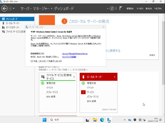
Task: Expand the dropdown arrow beside the refresh icon
Action: click(x=108, y=9)
